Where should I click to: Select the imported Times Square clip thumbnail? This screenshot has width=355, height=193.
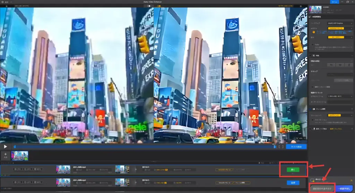(x=20, y=156)
